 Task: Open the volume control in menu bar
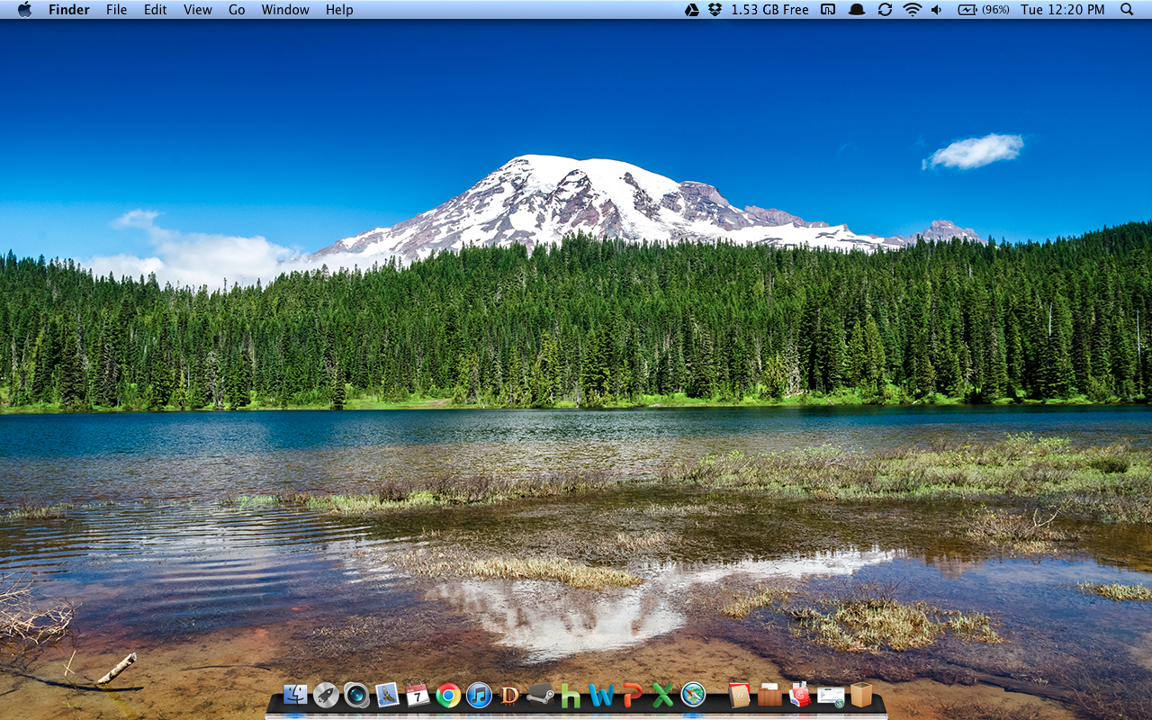(937, 10)
